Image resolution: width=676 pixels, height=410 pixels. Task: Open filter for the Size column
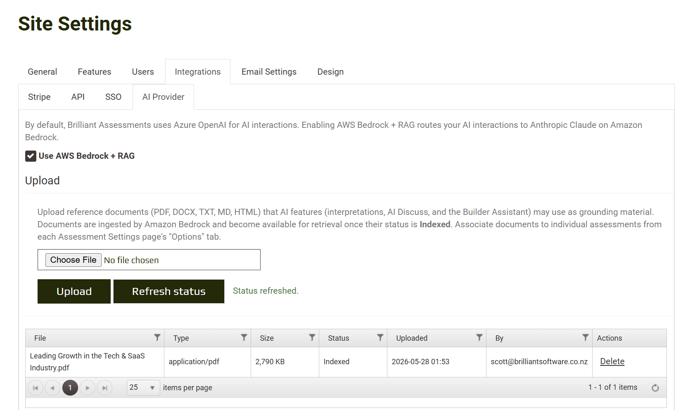point(312,338)
